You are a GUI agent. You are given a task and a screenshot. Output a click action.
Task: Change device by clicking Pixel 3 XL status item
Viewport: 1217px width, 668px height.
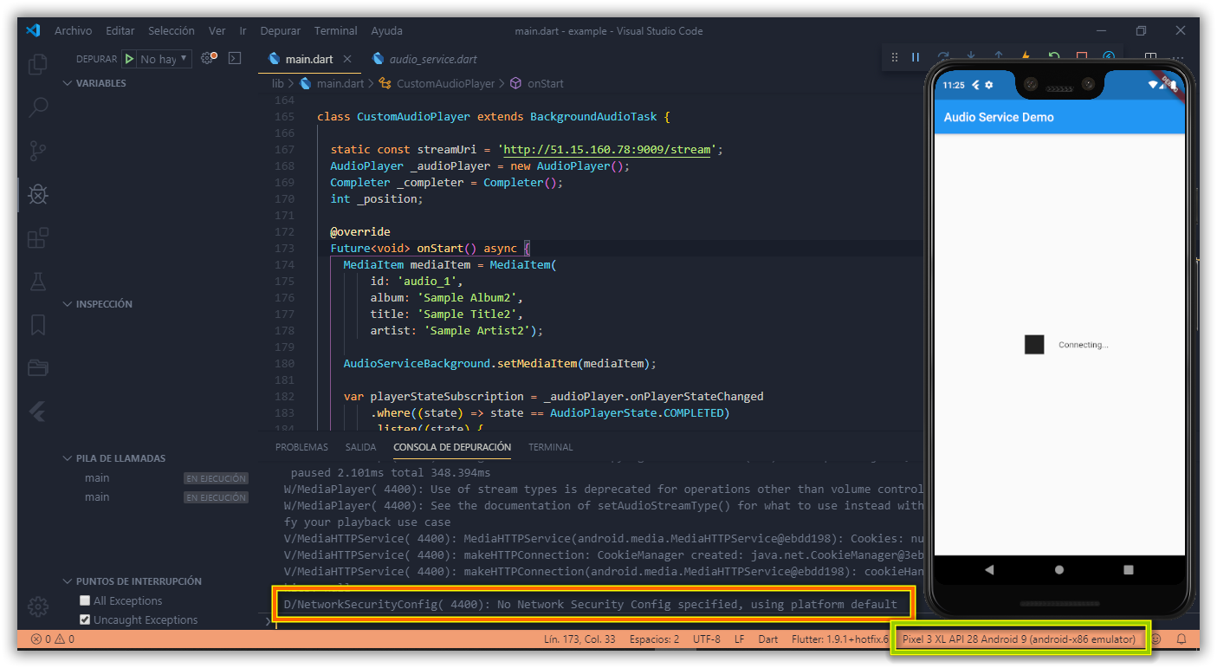pos(1020,639)
